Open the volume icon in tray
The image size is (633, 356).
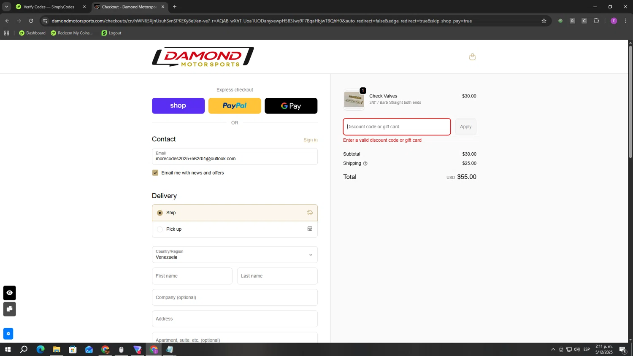(577, 349)
